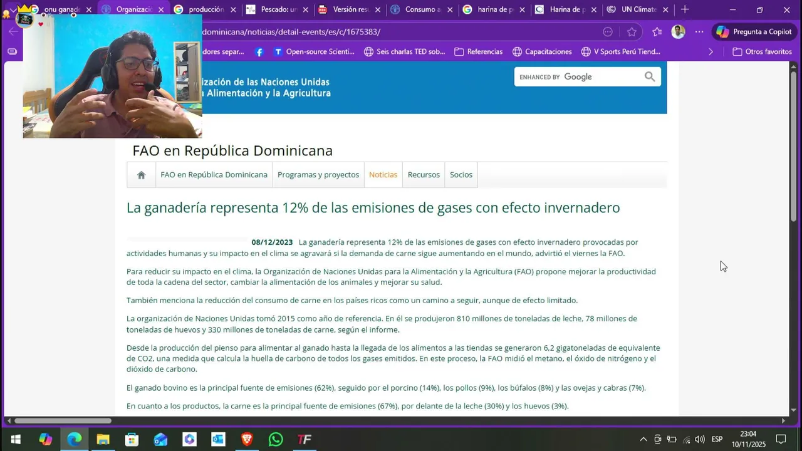Show more bookmarks chevron
This screenshot has width=802, height=451.
(x=711, y=52)
